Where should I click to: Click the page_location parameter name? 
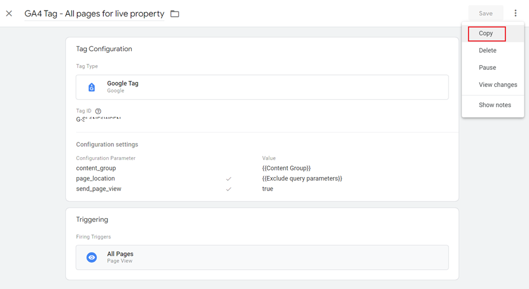(95, 178)
